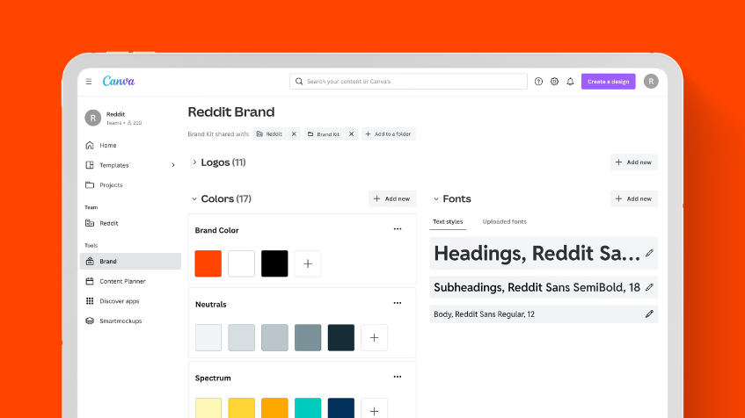Open the hamburger menu icon
The image size is (745, 418).
click(89, 82)
